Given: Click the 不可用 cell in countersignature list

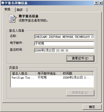Looking at the screenshot, I should 42,78.
